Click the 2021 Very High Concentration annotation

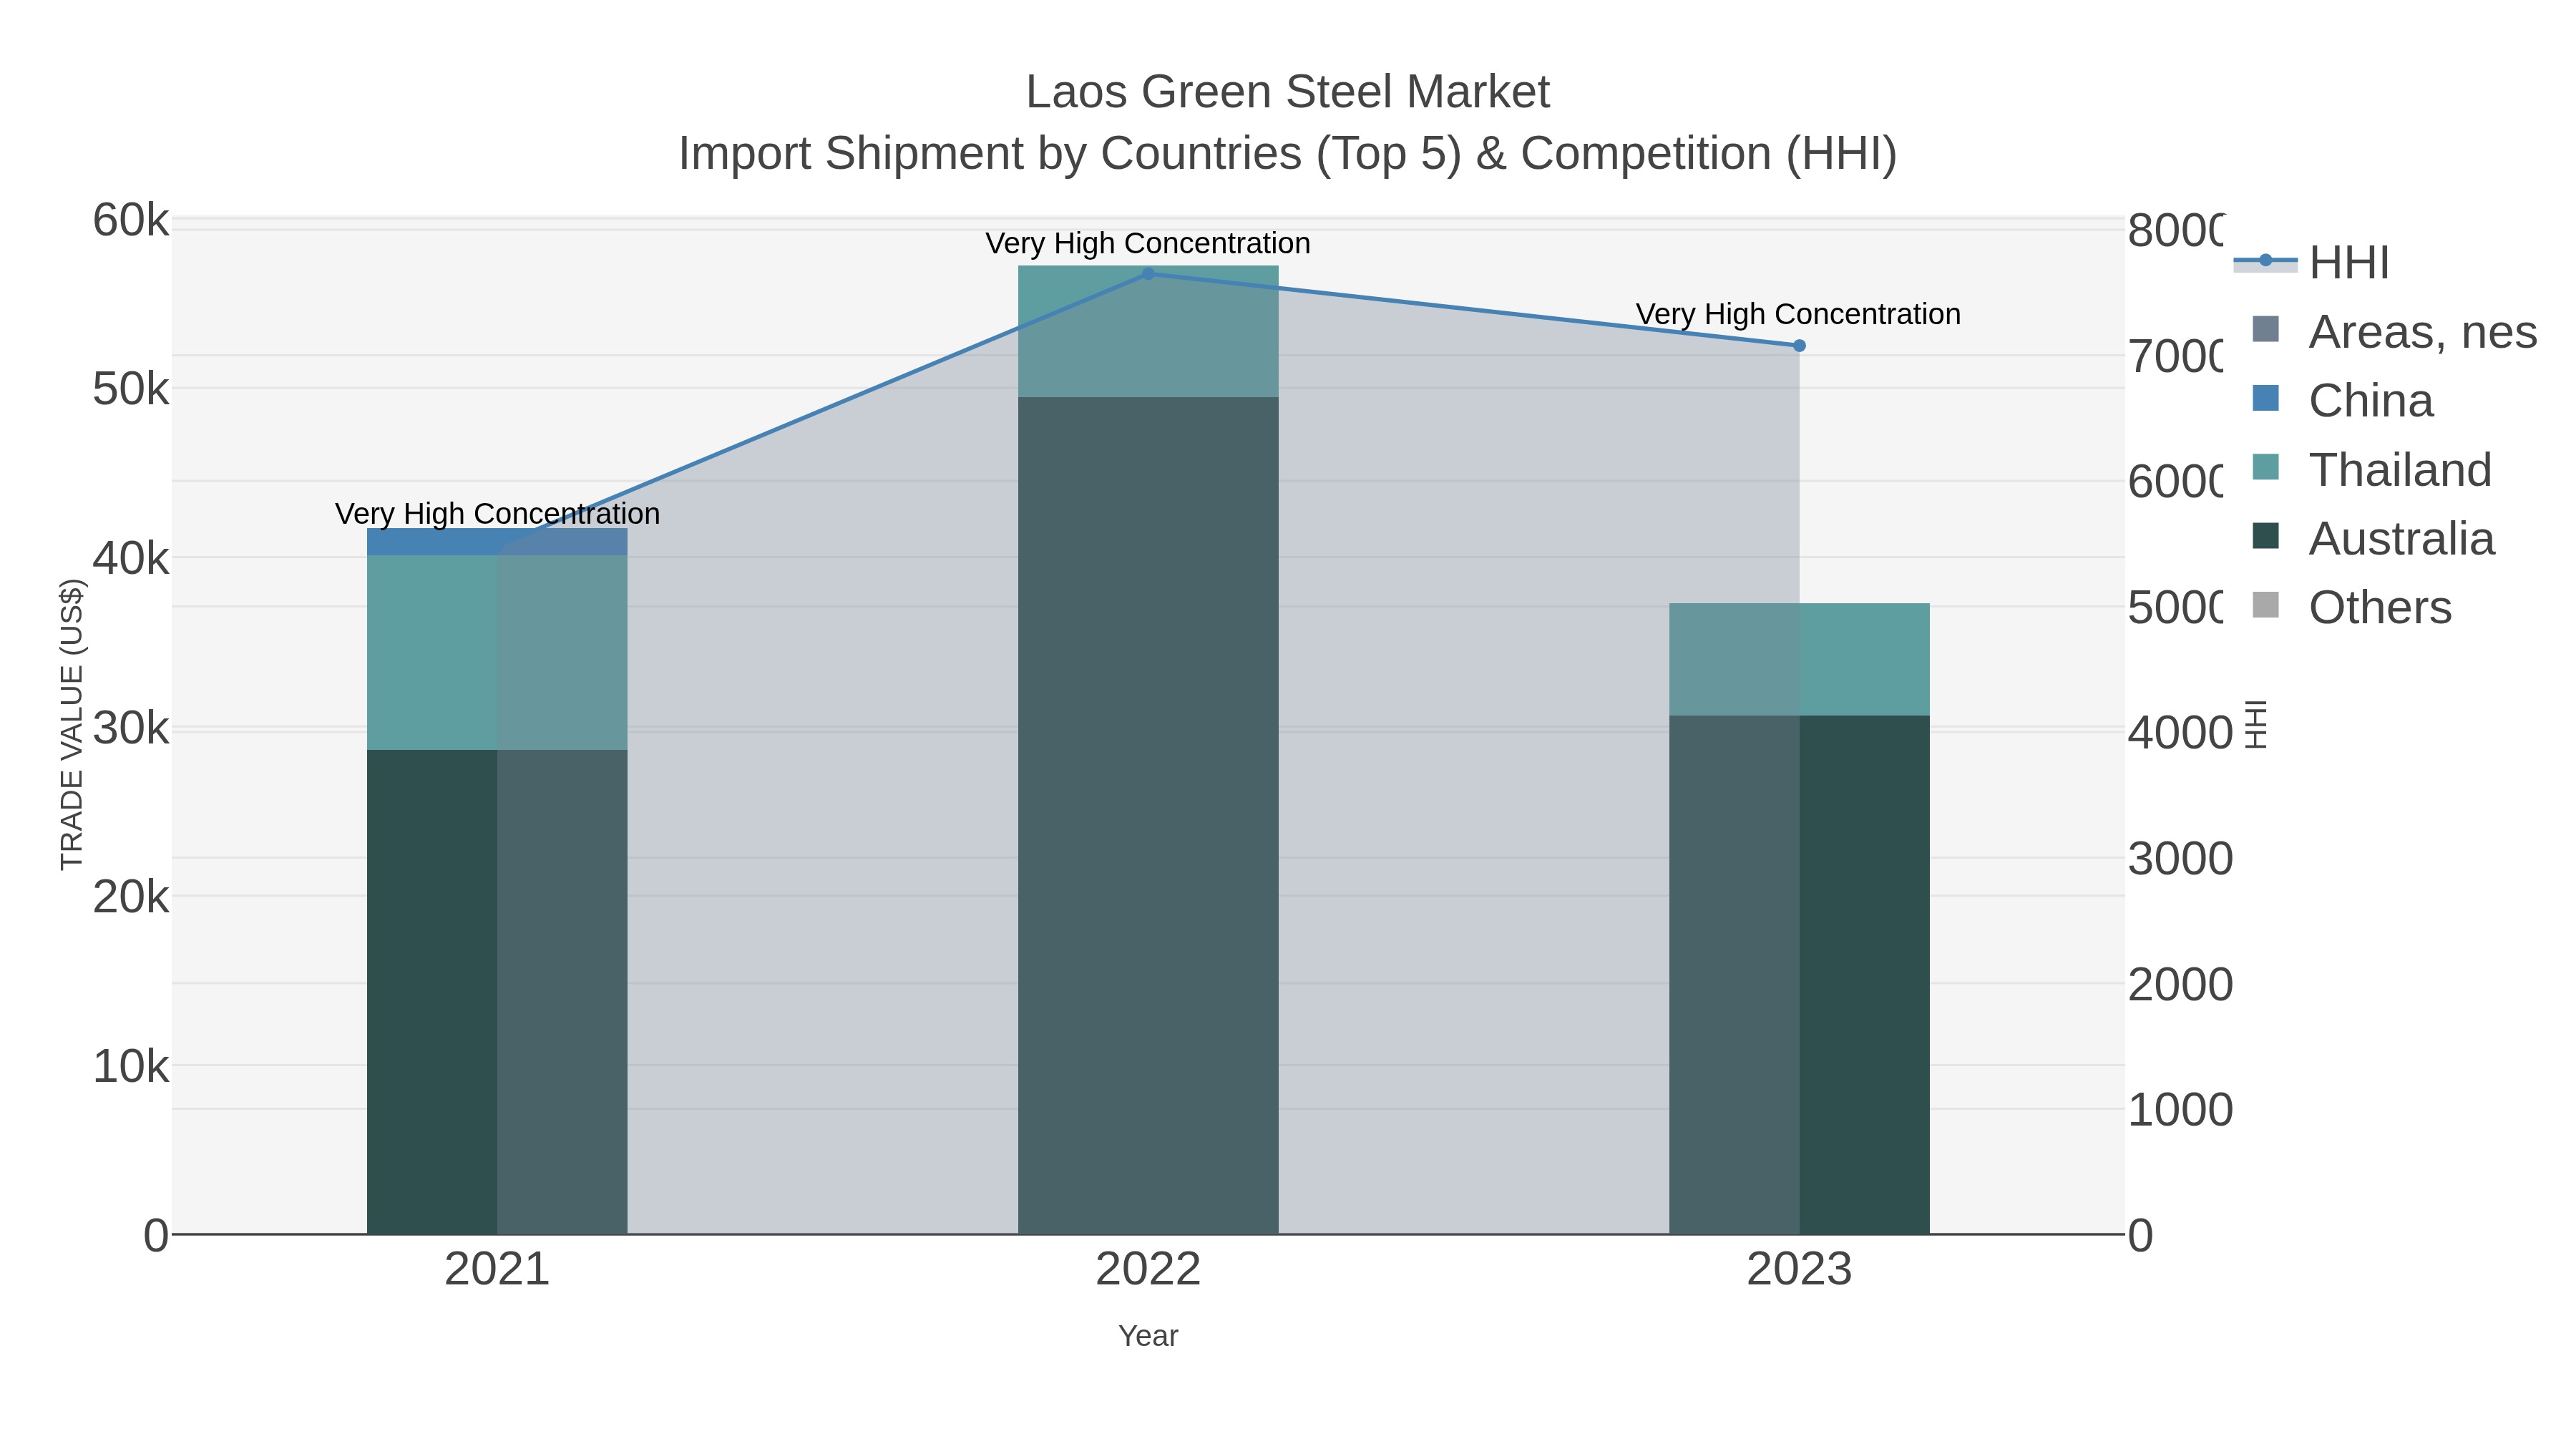497,514
